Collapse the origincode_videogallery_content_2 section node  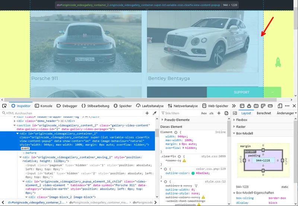(15, 126)
